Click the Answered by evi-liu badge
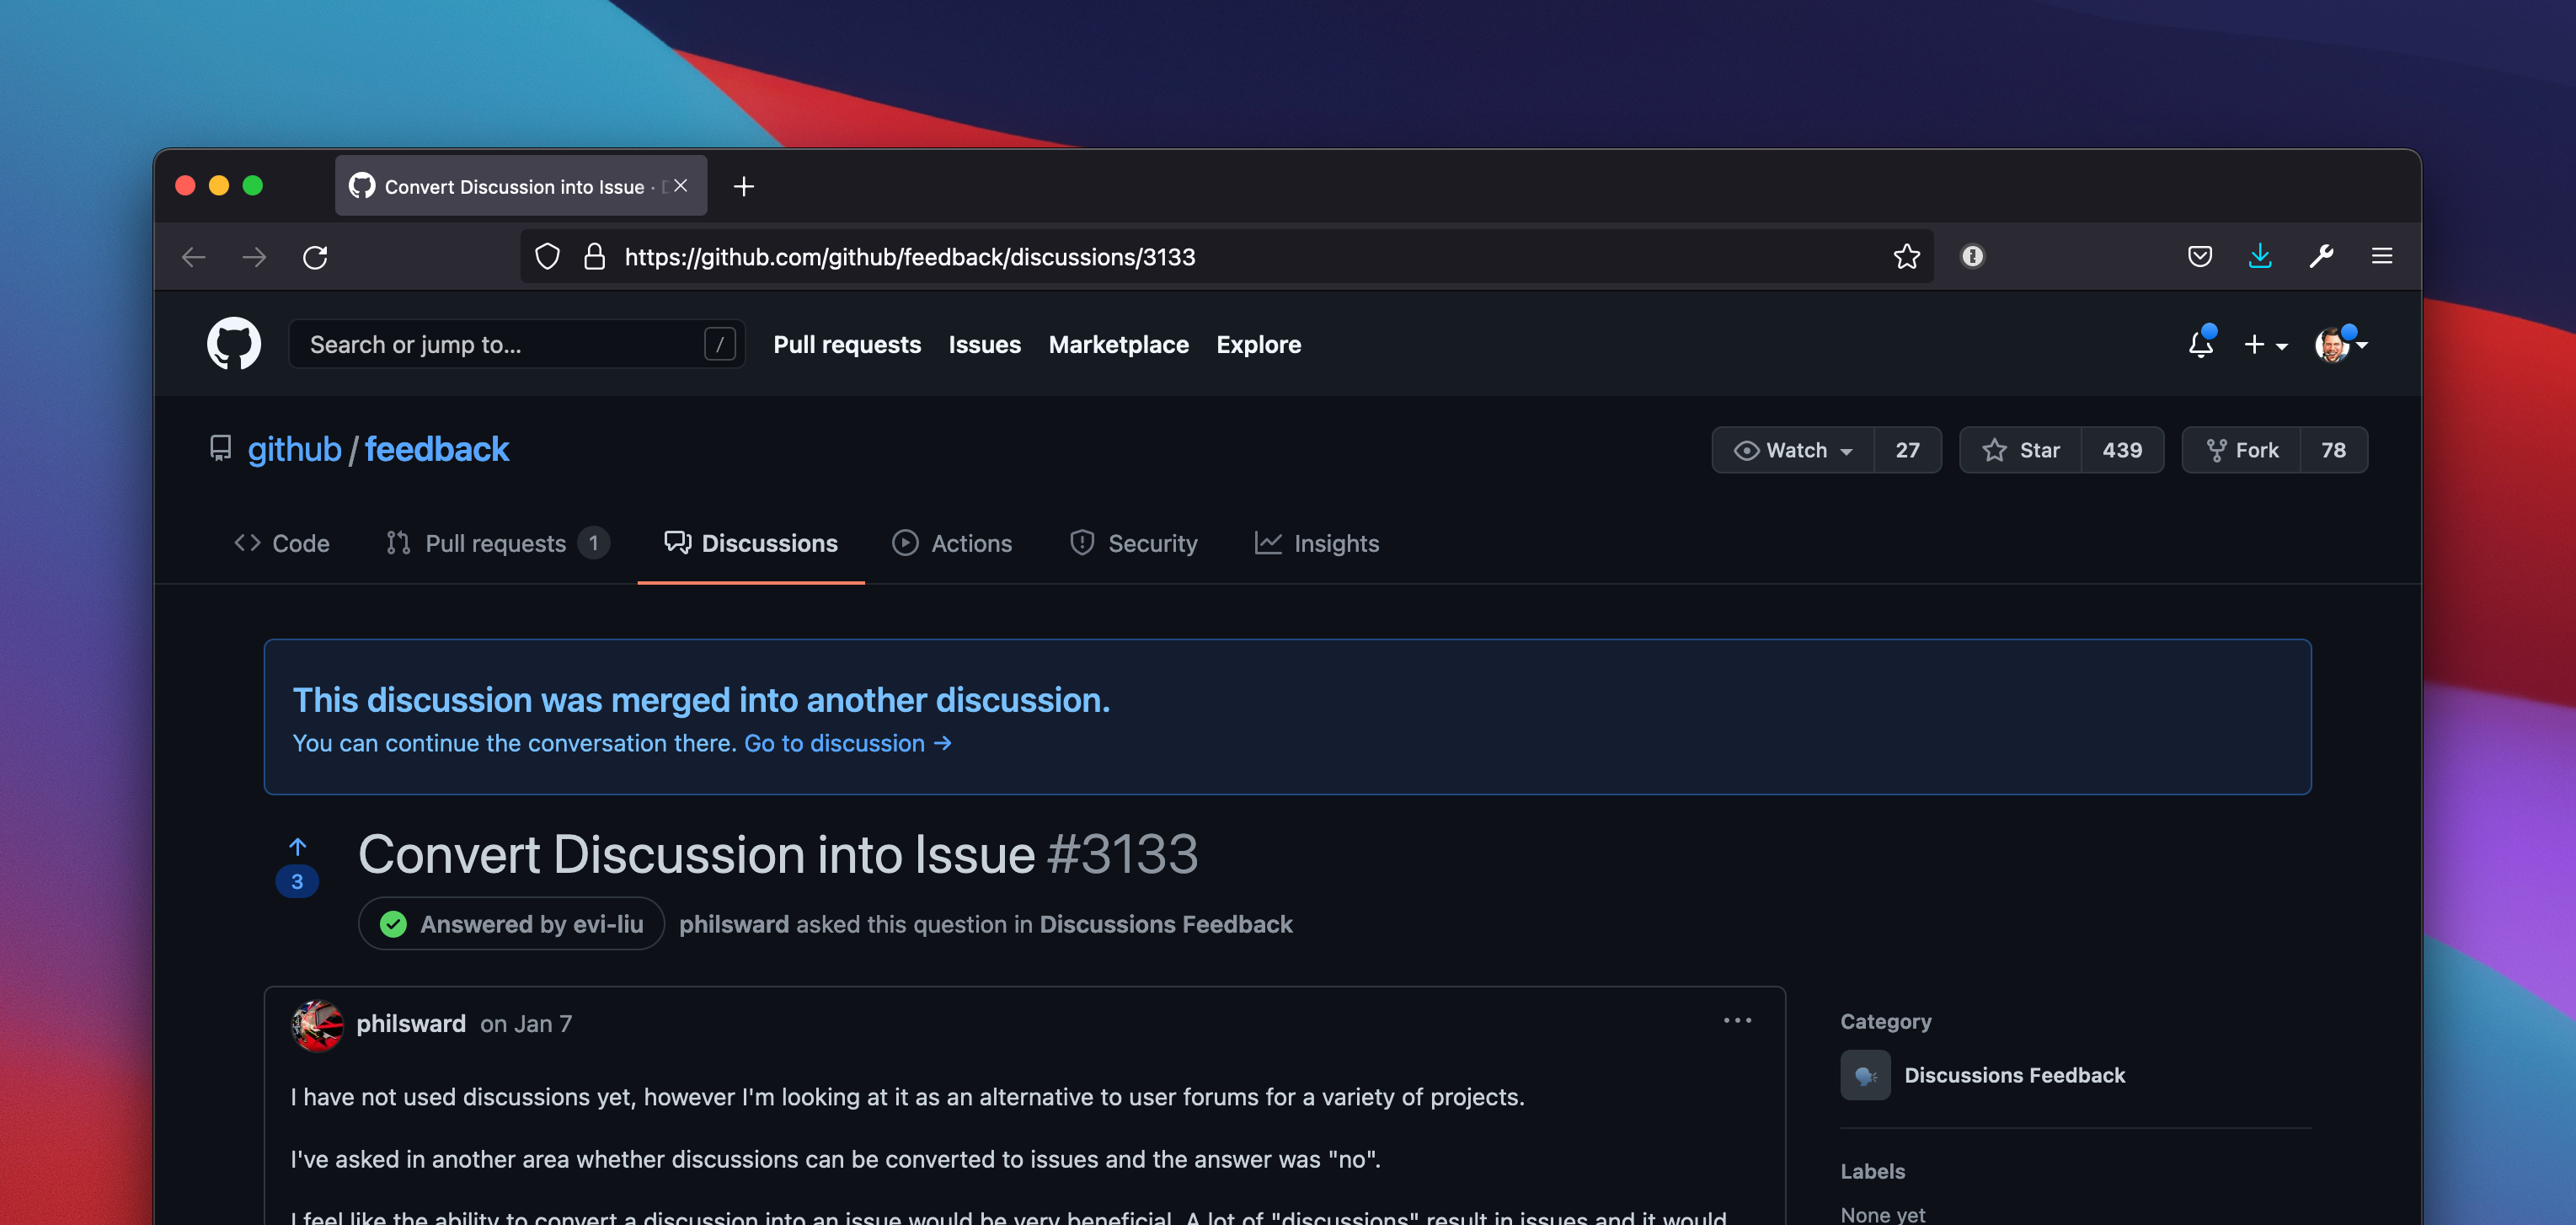 [x=511, y=924]
